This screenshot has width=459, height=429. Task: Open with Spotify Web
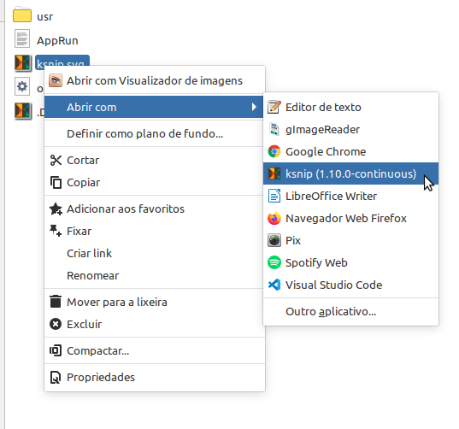coord(350,263)
